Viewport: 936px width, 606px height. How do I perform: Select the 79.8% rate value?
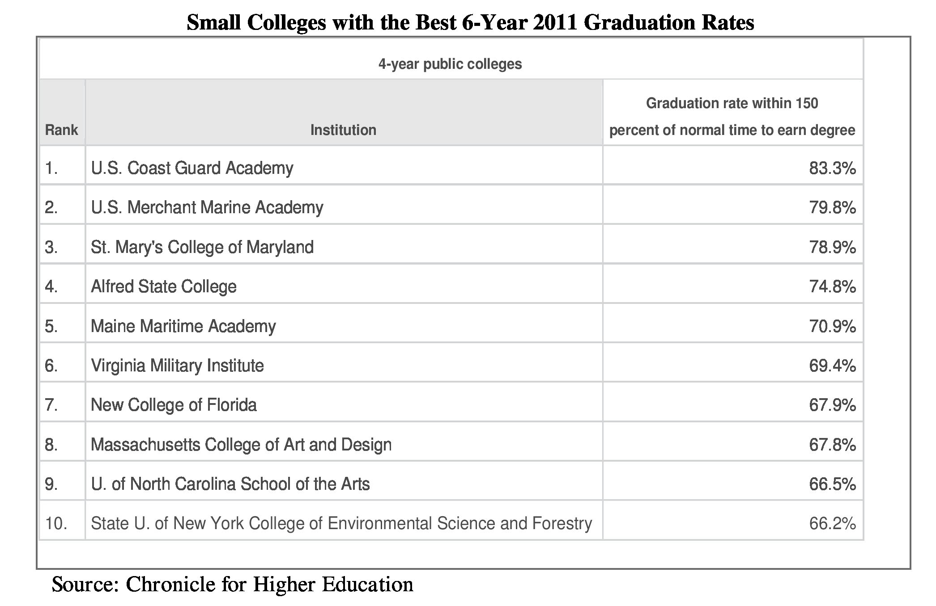click(832, 207)
